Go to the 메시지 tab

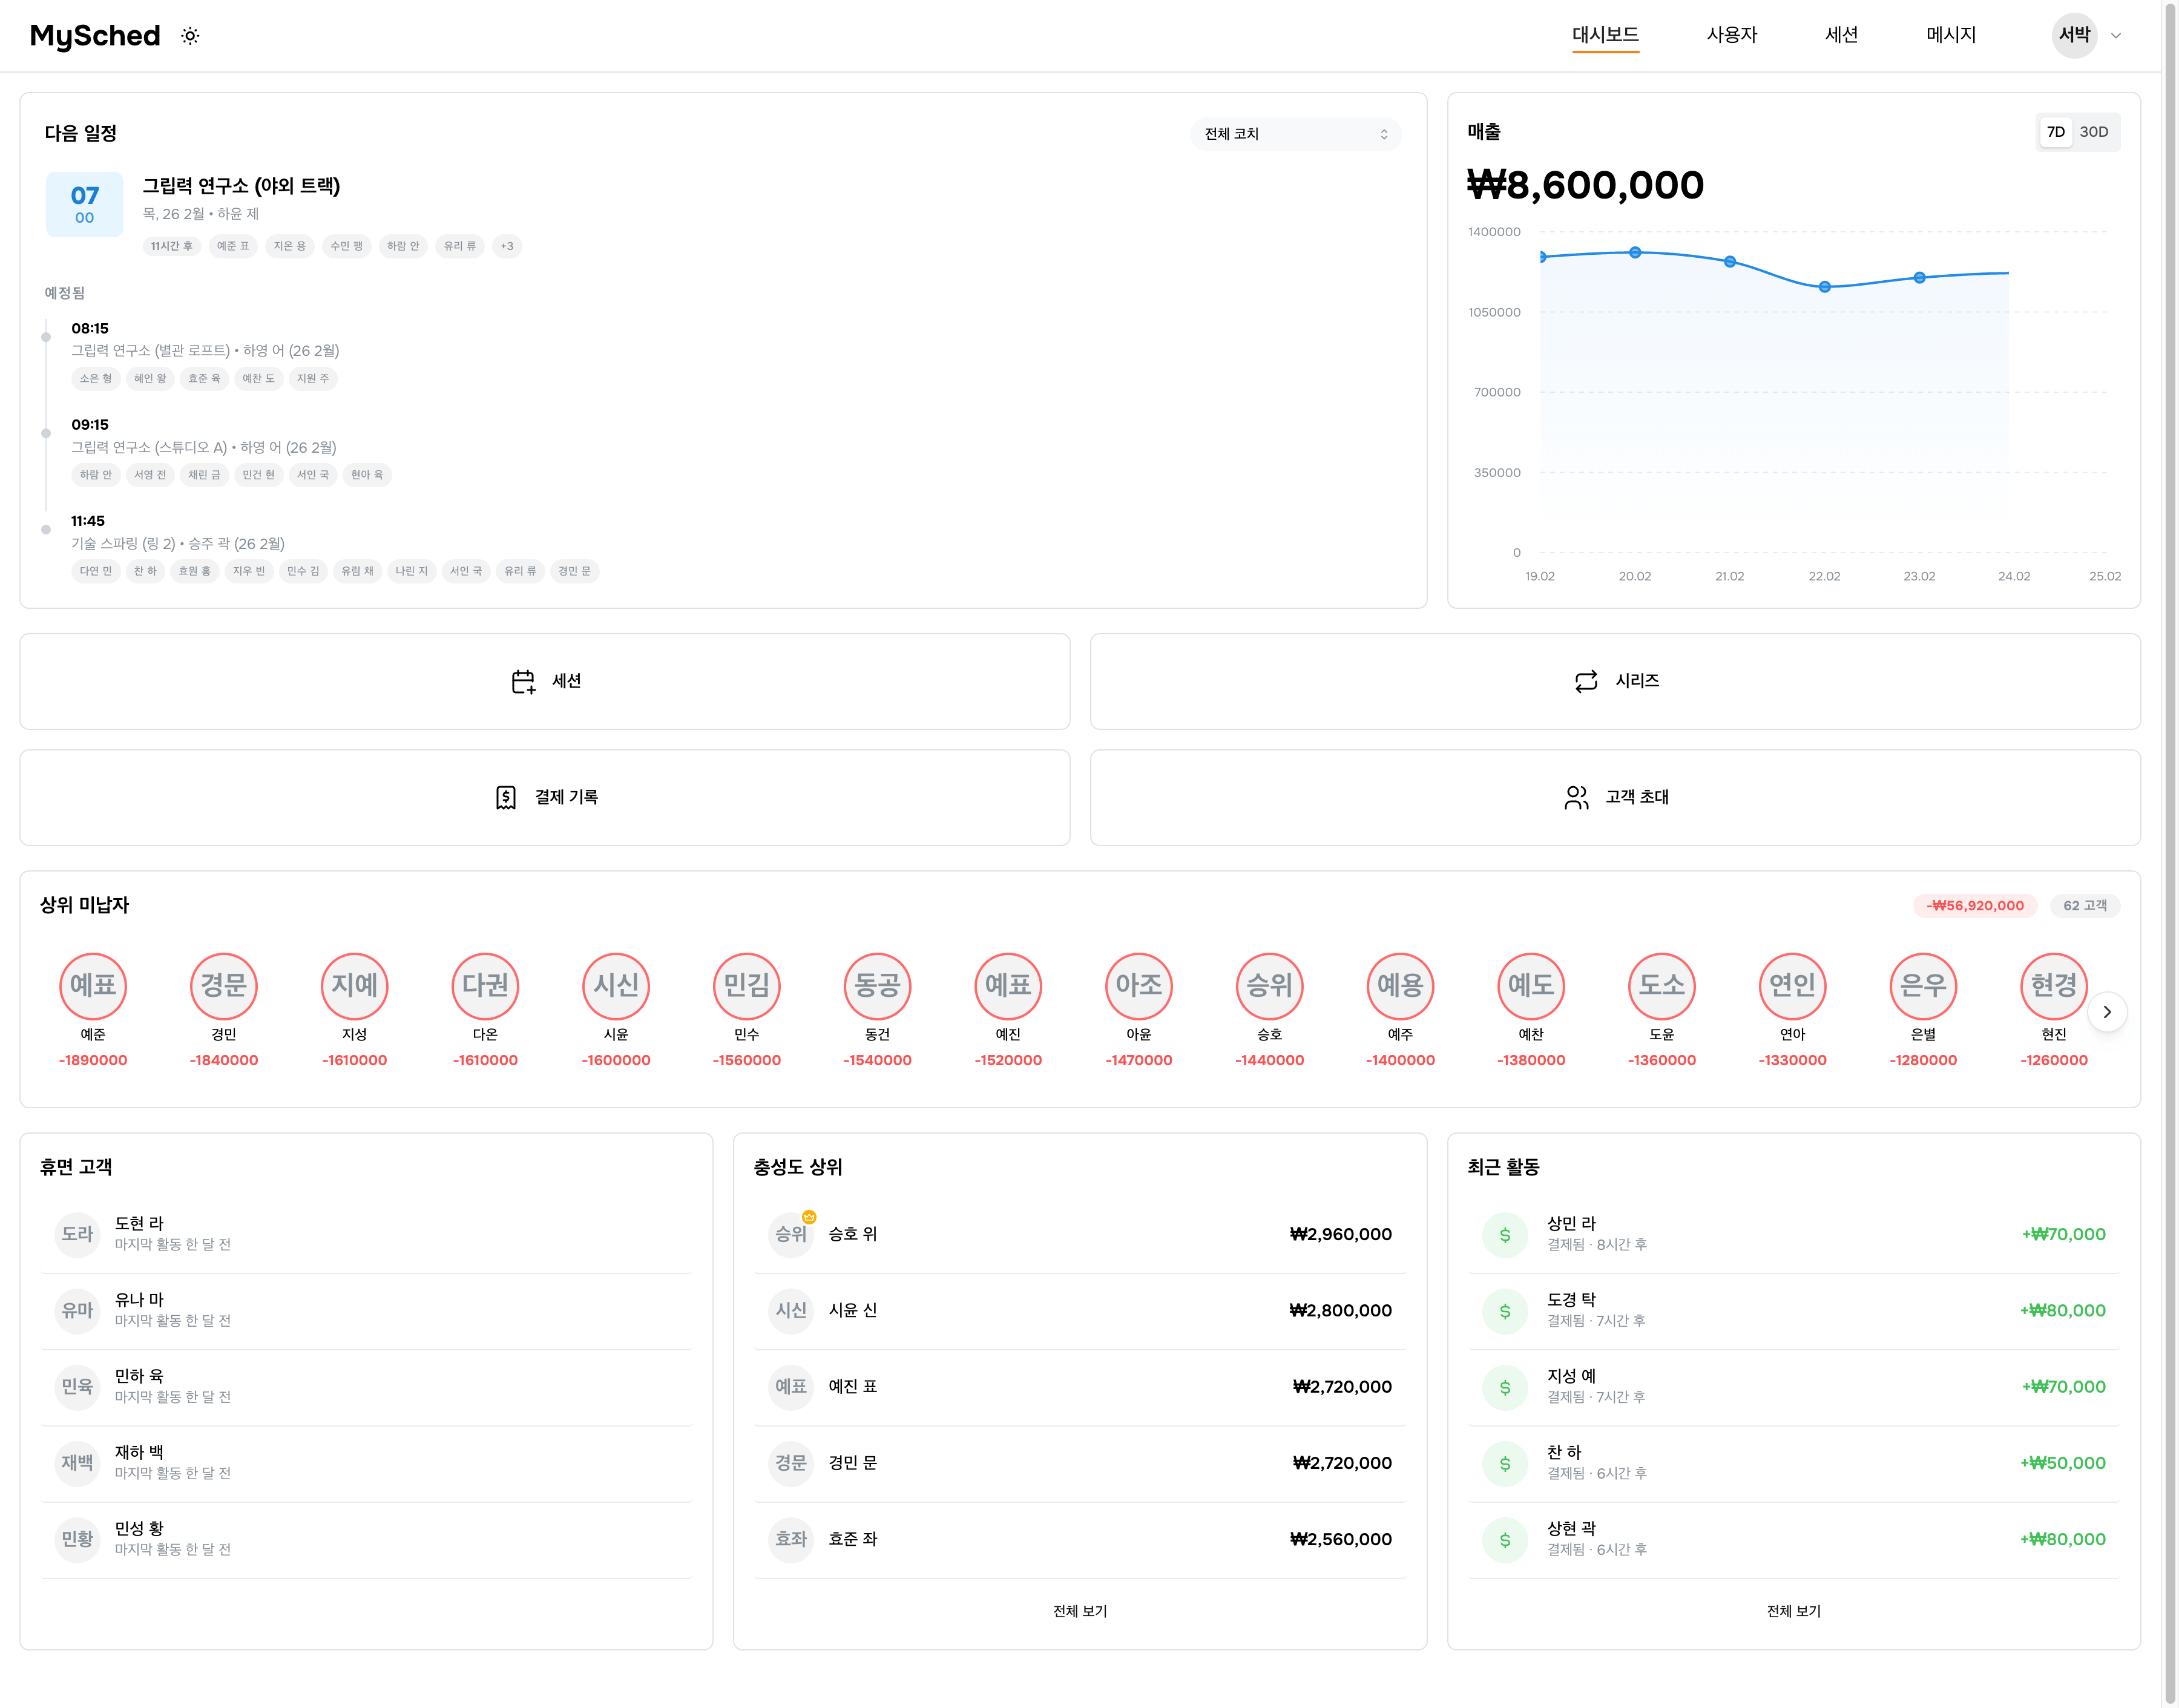(x=1950, y=35)
